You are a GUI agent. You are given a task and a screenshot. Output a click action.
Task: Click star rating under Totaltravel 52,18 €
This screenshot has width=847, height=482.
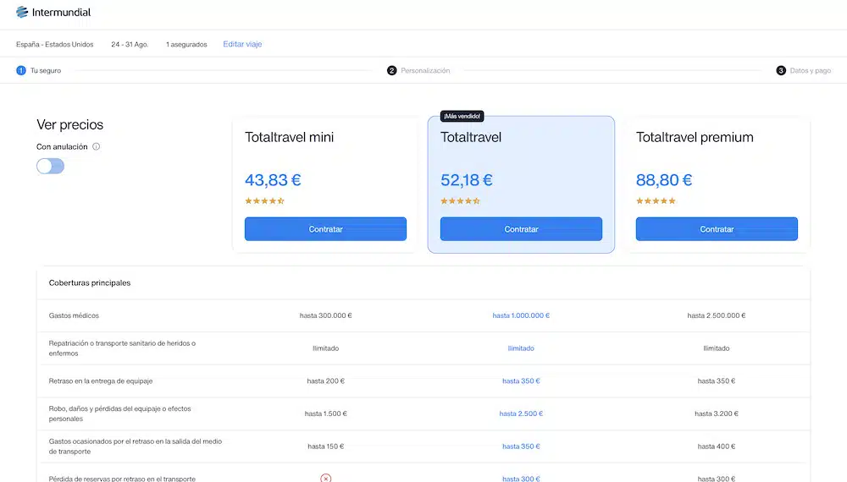pyautogui.click(x=460, y=201)
